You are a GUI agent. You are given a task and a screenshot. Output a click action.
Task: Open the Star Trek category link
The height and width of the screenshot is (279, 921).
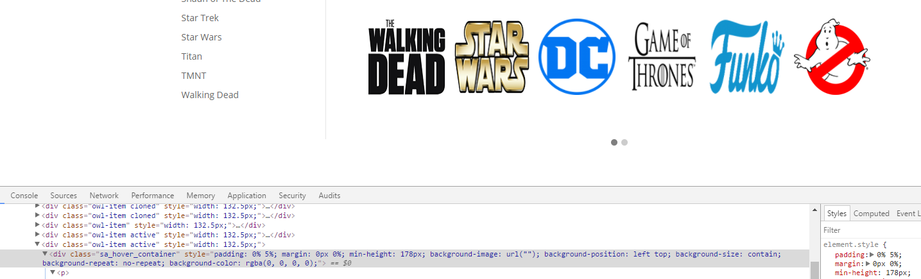pyautogui.click(x=200, y=18)
